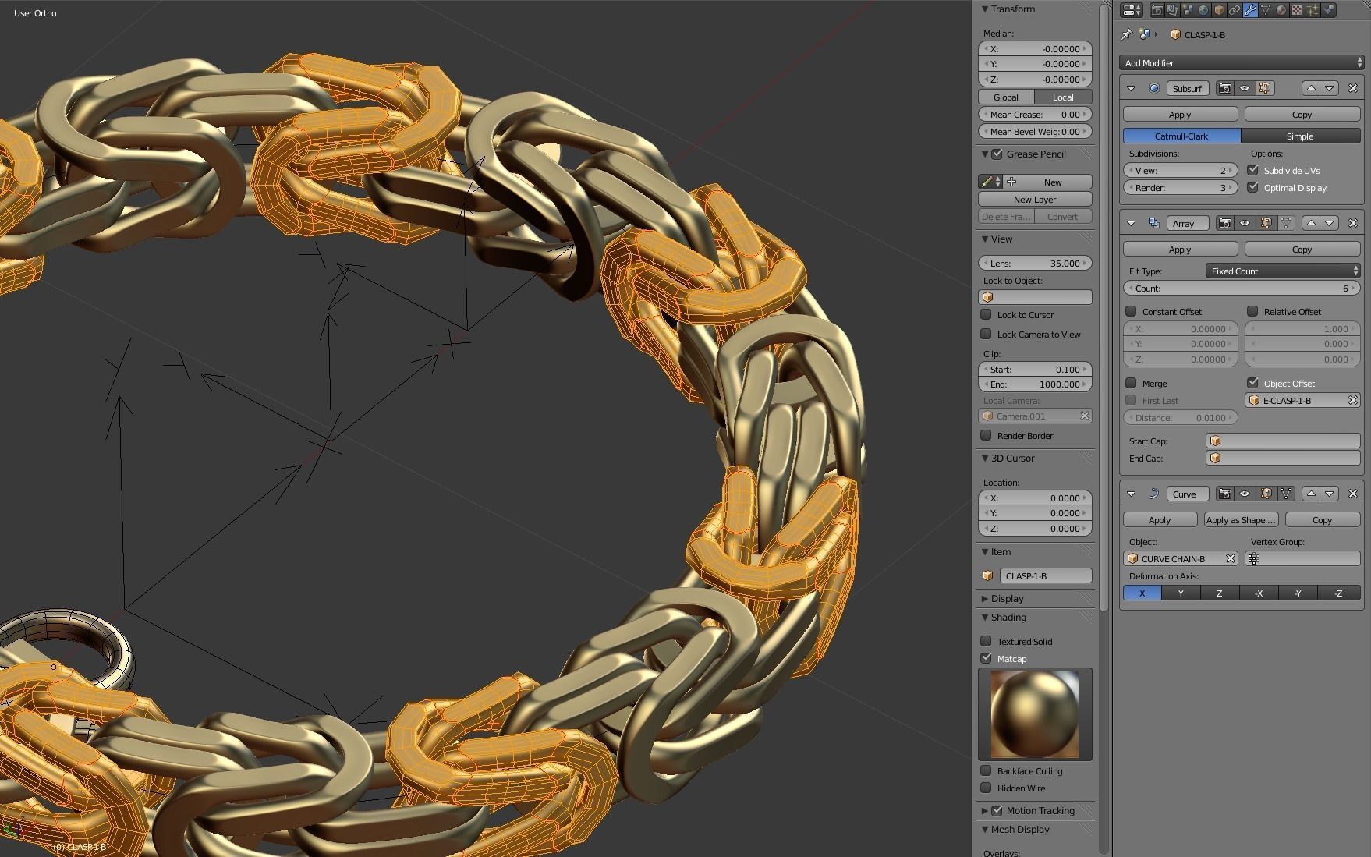Viewport: 1371px width, 857px height.
Task: Open the editor type selector in properties header
Action: (x=1132, y=10)
